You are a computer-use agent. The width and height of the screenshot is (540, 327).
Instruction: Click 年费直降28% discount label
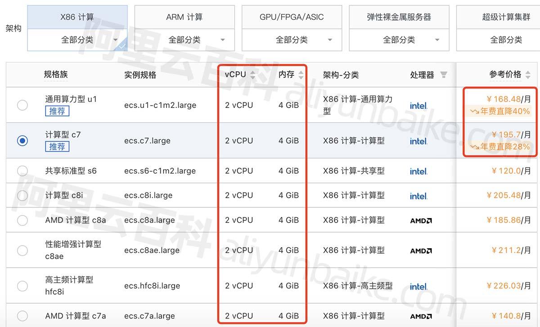pyautogui.click(x=500, y=147)
